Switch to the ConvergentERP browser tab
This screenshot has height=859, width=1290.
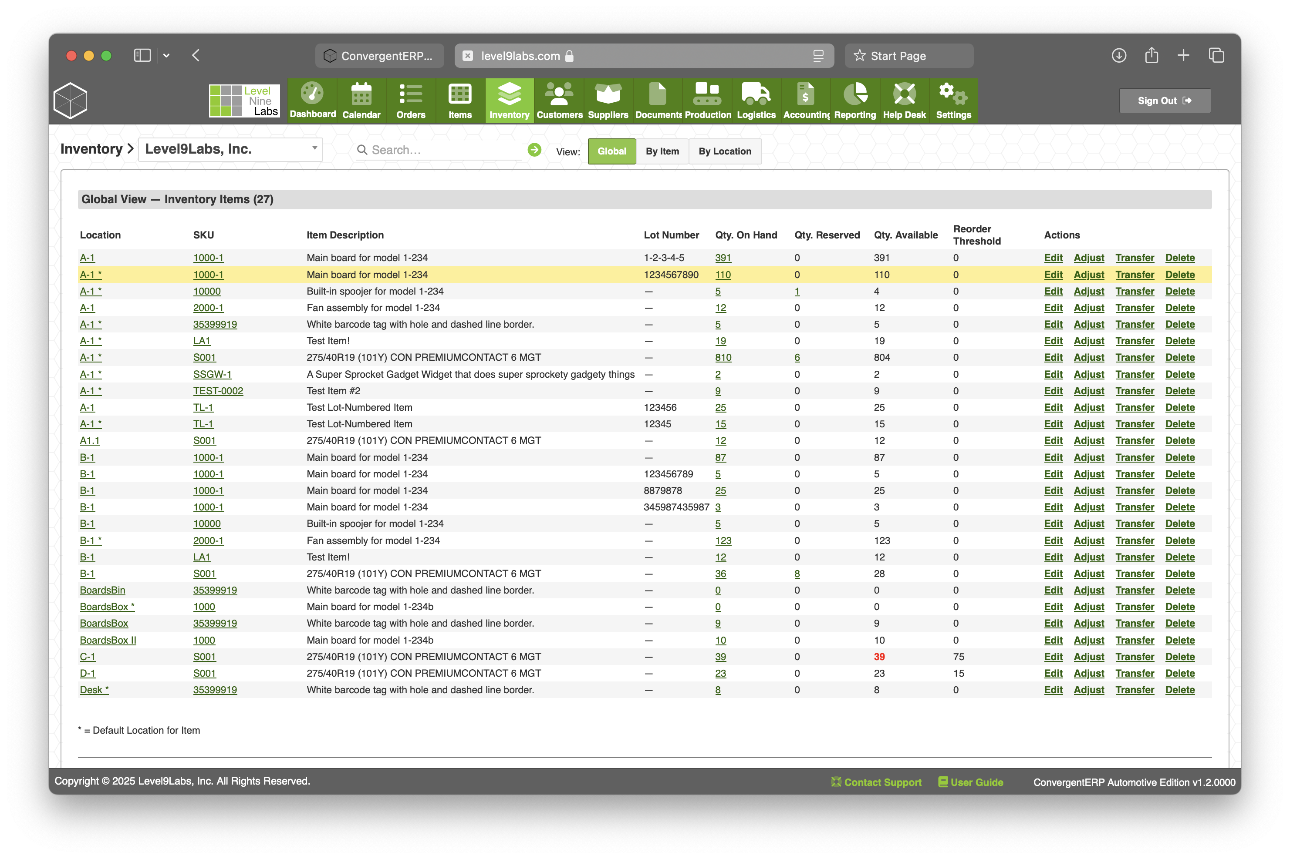pos(379,56)
